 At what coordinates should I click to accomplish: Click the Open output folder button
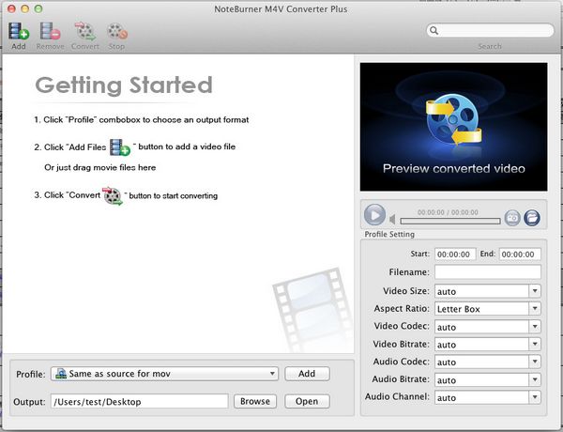[x=307, y=401]
